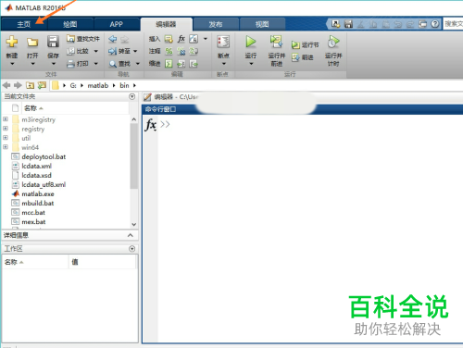
Task: Expand the m3iregistry folder
Action: (6, 119)
